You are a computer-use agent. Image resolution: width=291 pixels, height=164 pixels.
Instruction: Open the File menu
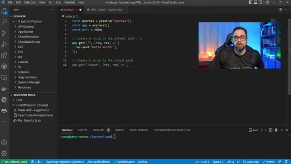pos(10,2)
